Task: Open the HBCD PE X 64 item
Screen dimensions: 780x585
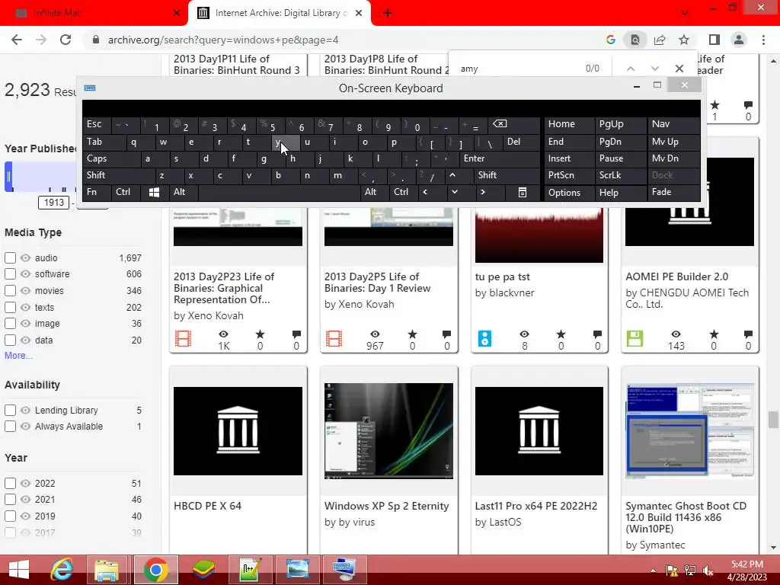Action: 207,506
